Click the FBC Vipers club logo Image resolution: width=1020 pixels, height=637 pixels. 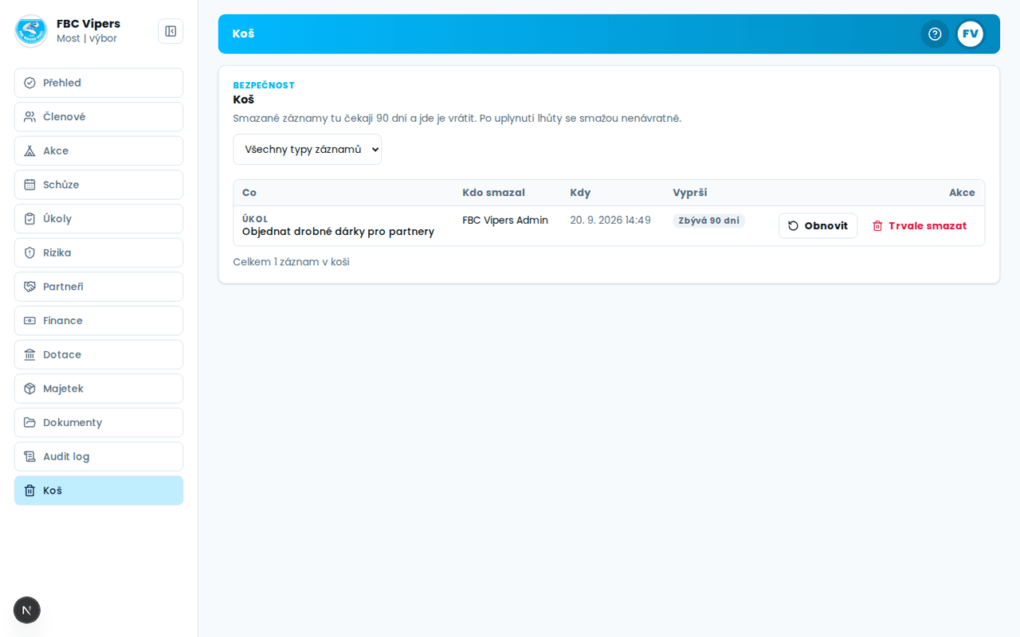coord(31,31)
